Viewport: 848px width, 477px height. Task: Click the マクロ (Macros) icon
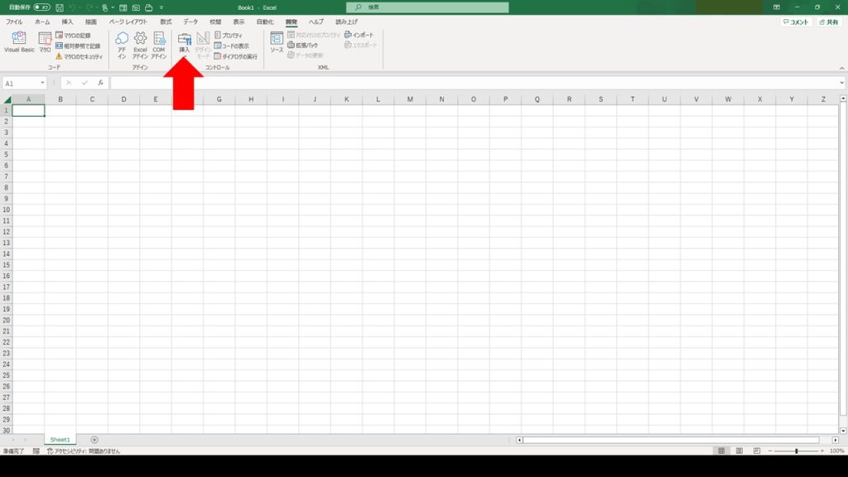point(45,41)
